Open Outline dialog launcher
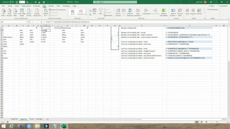230x129 pixels. pyautogui.click(x=205, y=18)
